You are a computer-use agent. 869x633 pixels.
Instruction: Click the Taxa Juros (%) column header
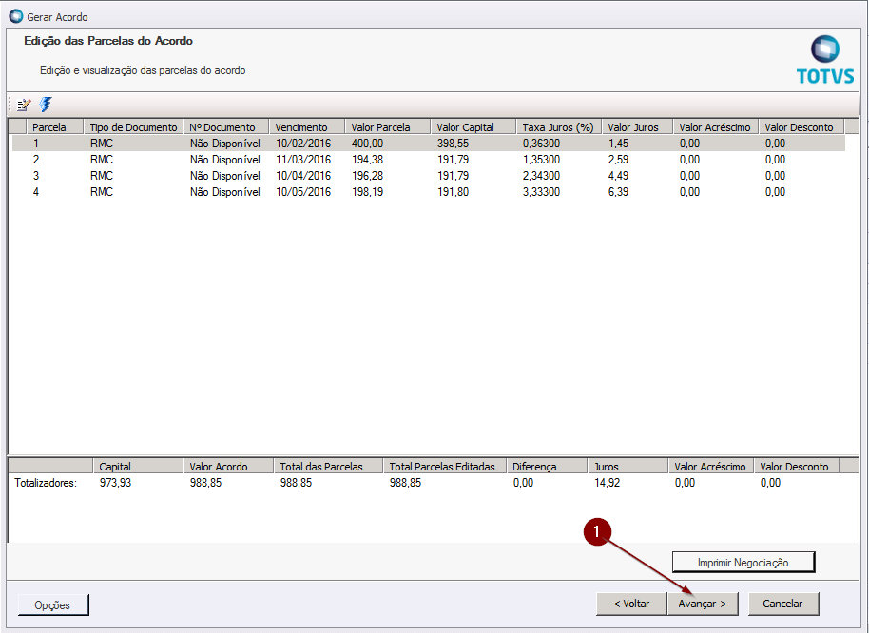coord(557,126)
